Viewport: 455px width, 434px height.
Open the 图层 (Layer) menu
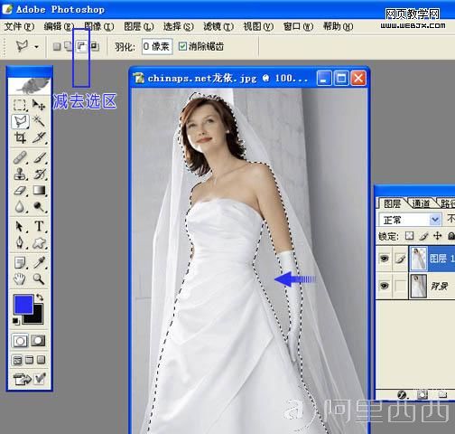click(139, 27)
